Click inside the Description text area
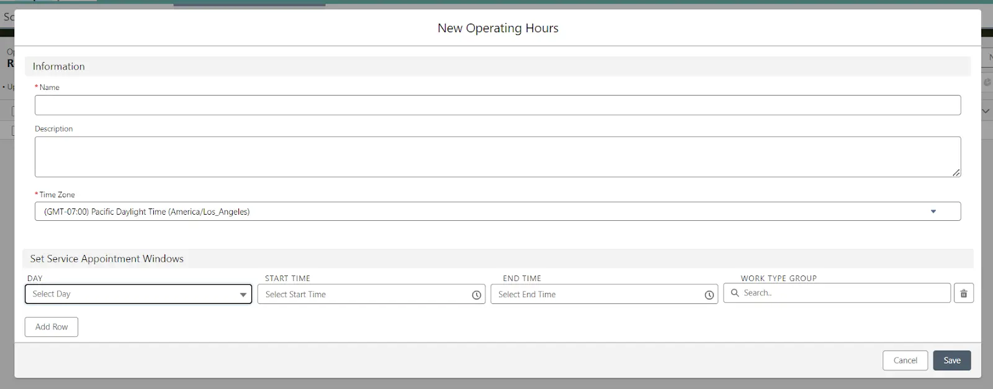The width and height of the screenshot is (993, 389). 497,156
